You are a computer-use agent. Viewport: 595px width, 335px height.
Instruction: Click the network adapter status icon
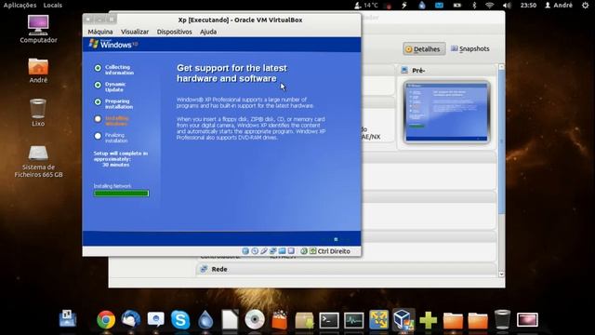(x=272, y=251)
